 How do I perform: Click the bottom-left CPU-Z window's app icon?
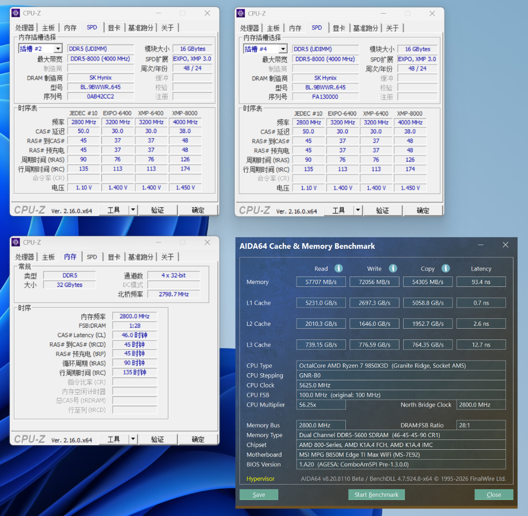click(16, 242)
